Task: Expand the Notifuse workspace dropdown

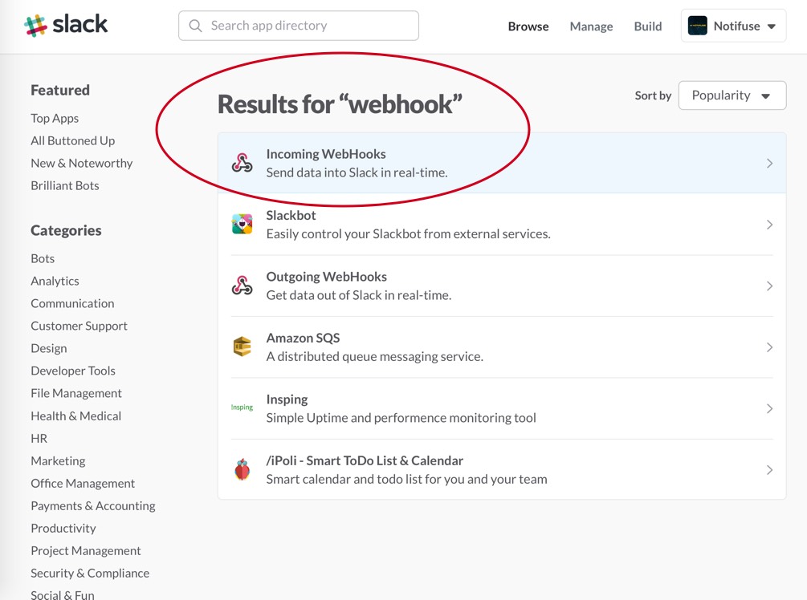Action: (x=733, y=26)
